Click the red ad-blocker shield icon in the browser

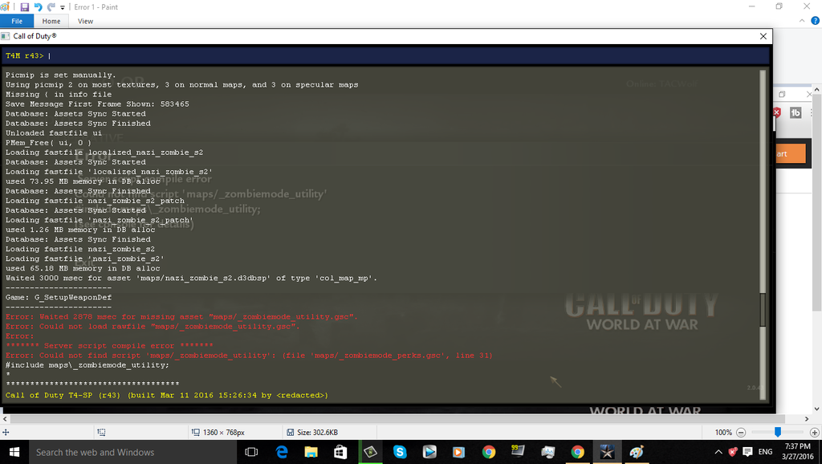(777, 112)
